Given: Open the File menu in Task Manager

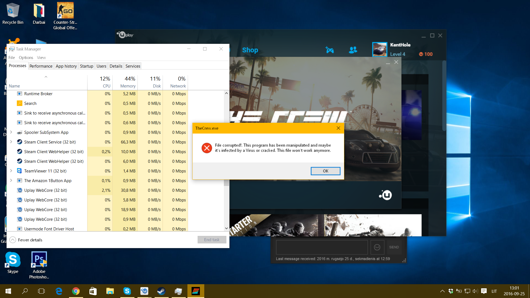Looking at the screenshot, I should (x=12, y=57).
